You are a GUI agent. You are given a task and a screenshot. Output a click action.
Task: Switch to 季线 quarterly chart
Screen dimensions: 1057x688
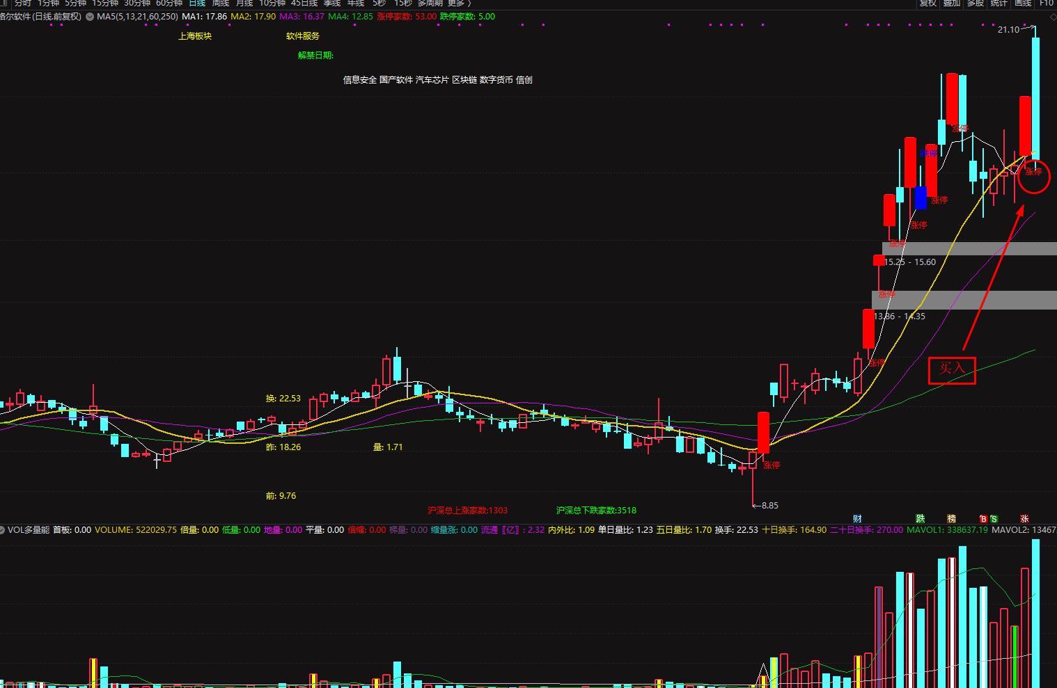pyautogui.click(x=332, y=3)
